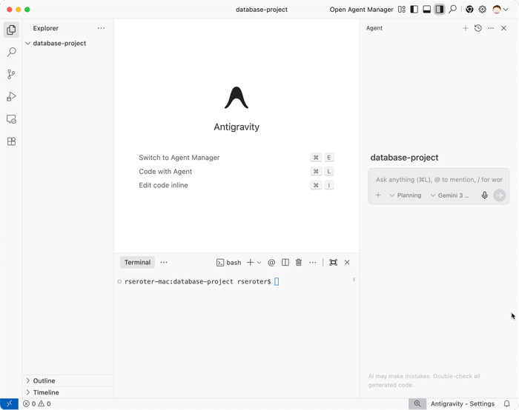Open the Source Control view

[11, 75]
